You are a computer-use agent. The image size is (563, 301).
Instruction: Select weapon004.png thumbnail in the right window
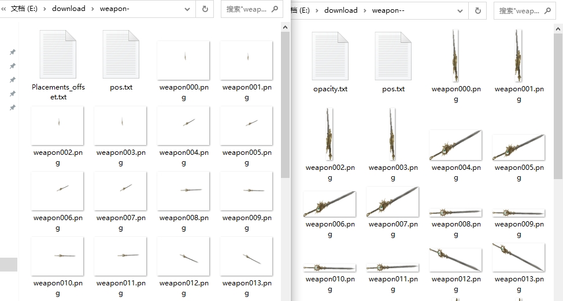point(455,146)
